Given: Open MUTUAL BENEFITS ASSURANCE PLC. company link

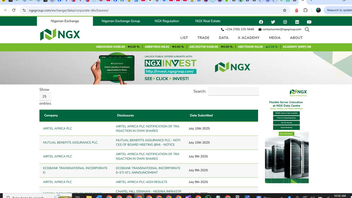Looking at the screenshot, I should coord(71,143).
